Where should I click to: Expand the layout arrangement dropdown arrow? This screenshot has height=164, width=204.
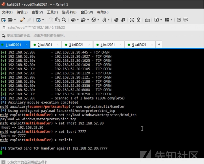(172, 20)
